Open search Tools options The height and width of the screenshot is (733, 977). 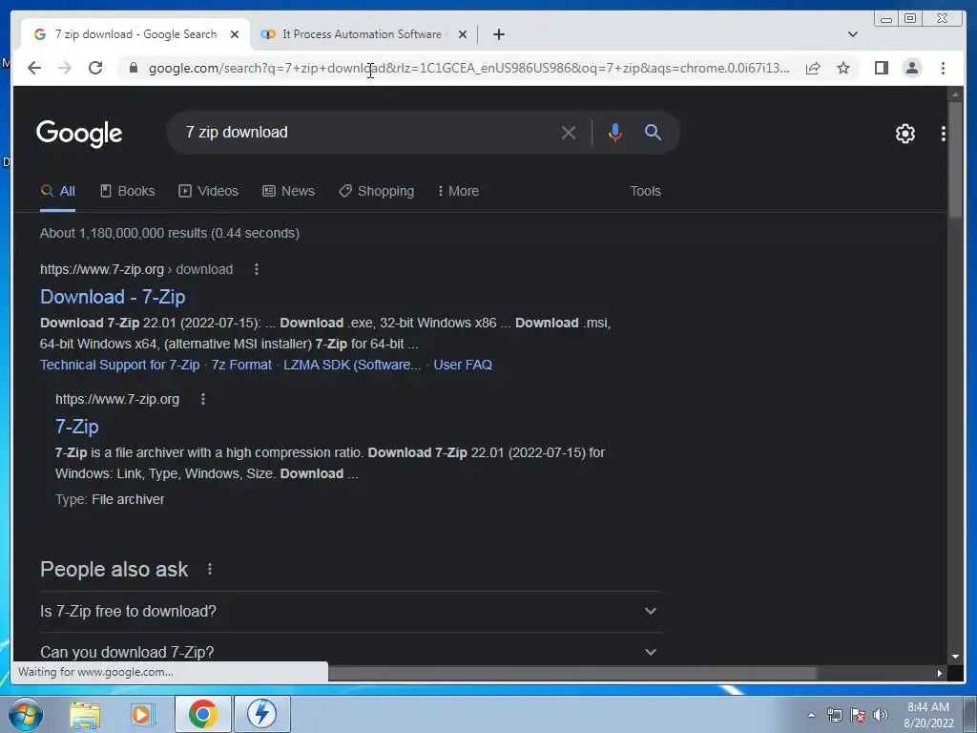pyautogui.click(x=645, y=191)
